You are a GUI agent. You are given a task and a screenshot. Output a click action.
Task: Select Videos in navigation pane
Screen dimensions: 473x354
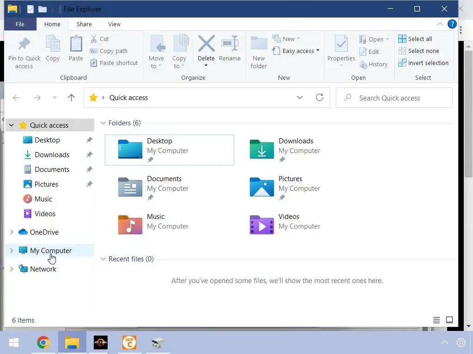45,214
